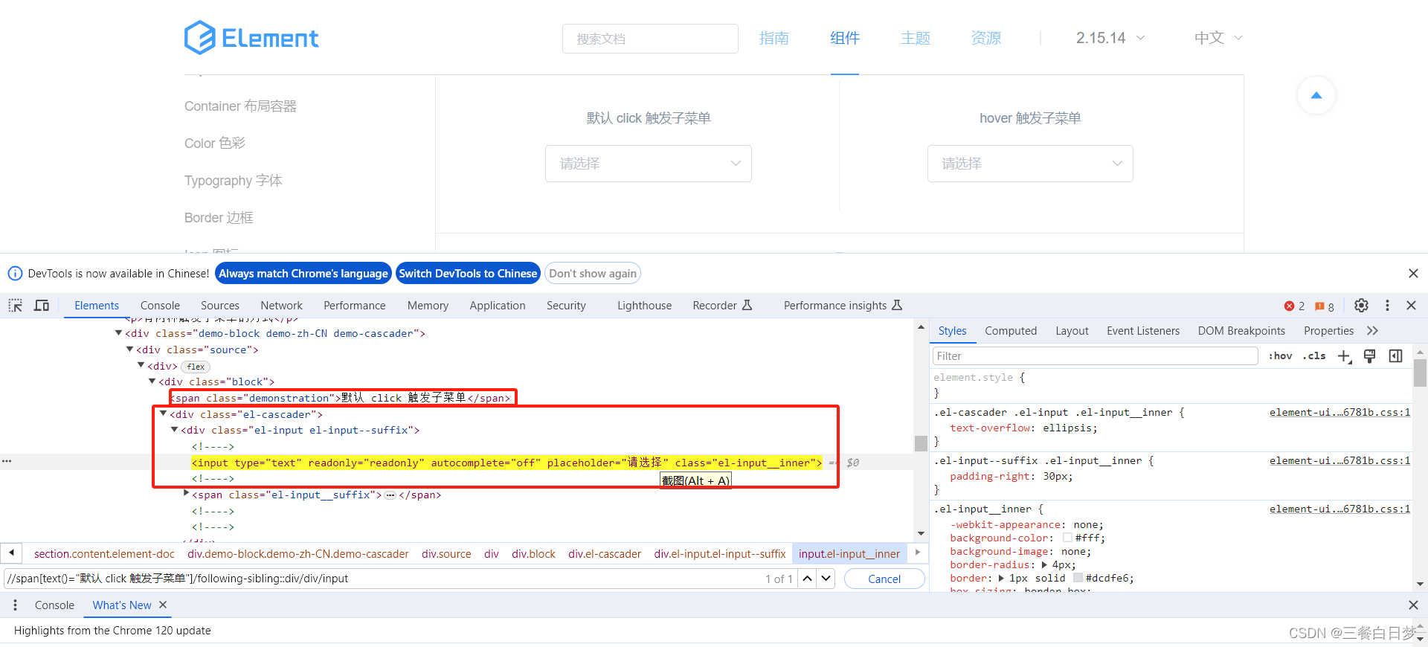Add a new style rule with plus icon
The image size is (1428, 647).
[1344, 356]
